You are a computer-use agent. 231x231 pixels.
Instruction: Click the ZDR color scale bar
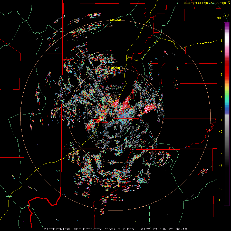pyautogui.click(x=227, y=114)
